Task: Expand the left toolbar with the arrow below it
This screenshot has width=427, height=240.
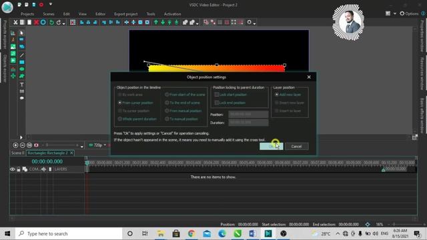Action: coord(21,137)
